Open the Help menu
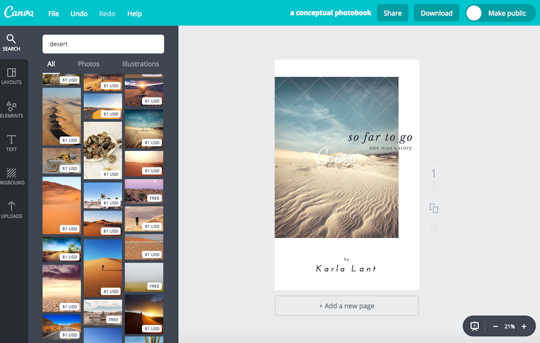This screenshot has height=343, width=540. [134, 13]
